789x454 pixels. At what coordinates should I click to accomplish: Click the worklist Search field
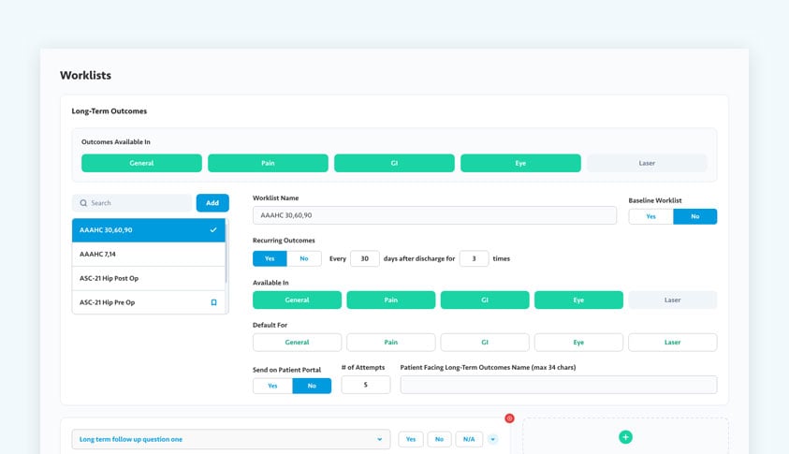(132, 203)
